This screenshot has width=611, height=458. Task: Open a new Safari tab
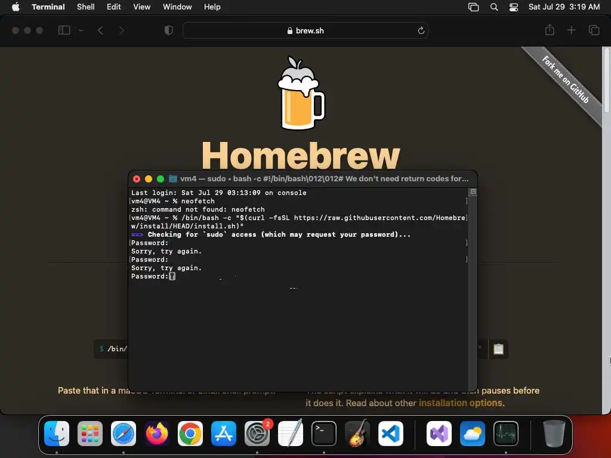571,30
